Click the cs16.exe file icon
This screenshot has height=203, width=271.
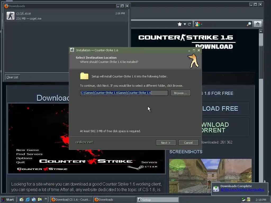pos(11,16)
